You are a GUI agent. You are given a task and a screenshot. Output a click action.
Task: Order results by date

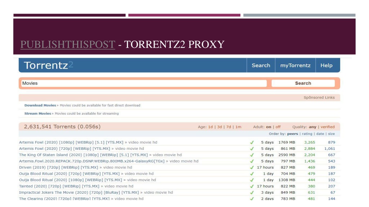pos(320,134)
